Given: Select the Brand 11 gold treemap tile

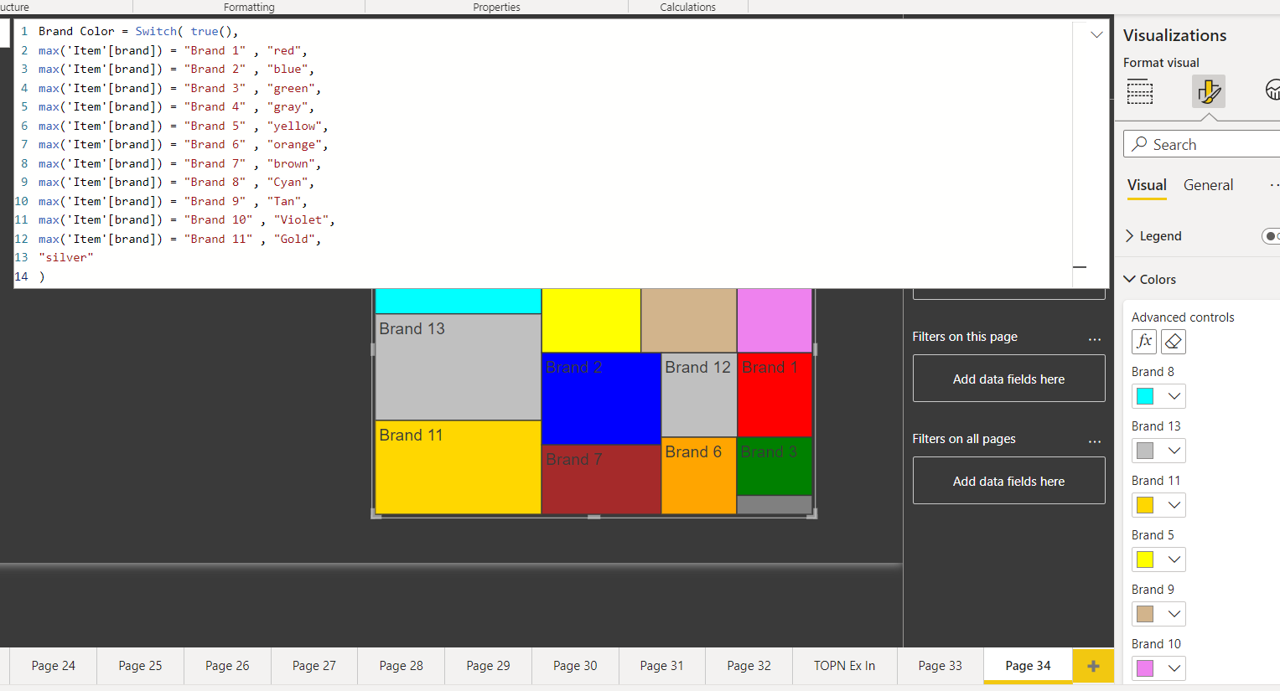Looking at the screenshot, I should click(458, 467).
